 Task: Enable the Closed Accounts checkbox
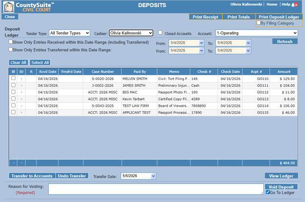[160, 33]
